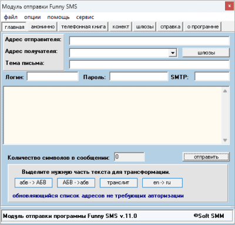The image size is (235, 225).
Task: Convert text with the абв -> АБВ button
Action: (33, 183)
